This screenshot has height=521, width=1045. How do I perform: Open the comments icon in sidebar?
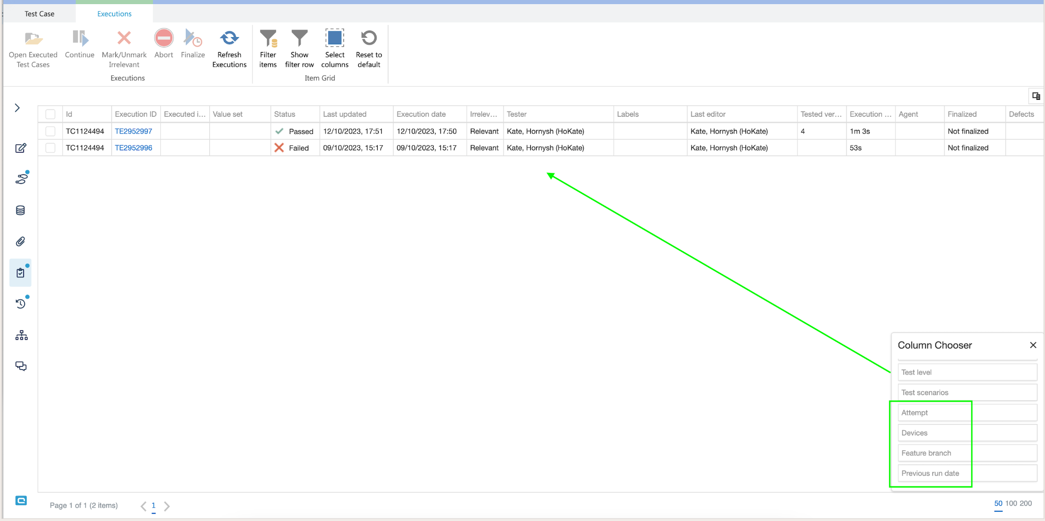[21, 366]
